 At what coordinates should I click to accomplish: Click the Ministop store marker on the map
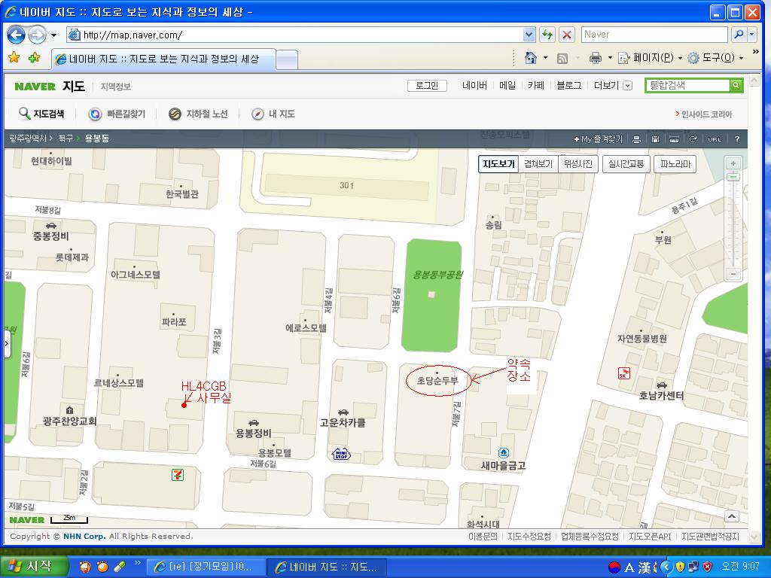tap(341, 454)
